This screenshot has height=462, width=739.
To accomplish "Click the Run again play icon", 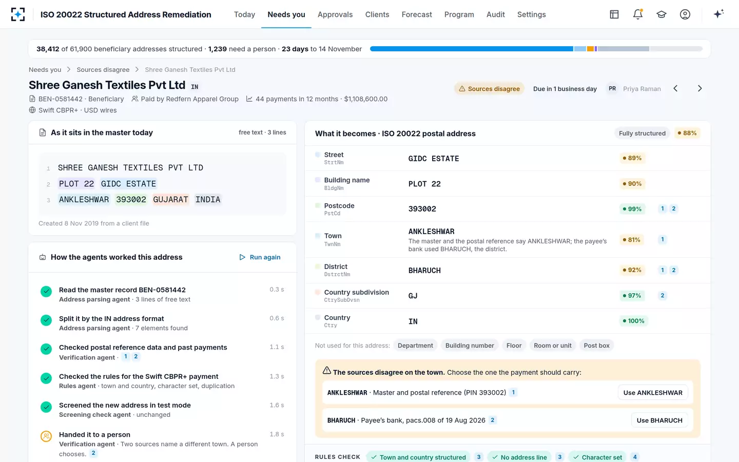I will (242, 257).
